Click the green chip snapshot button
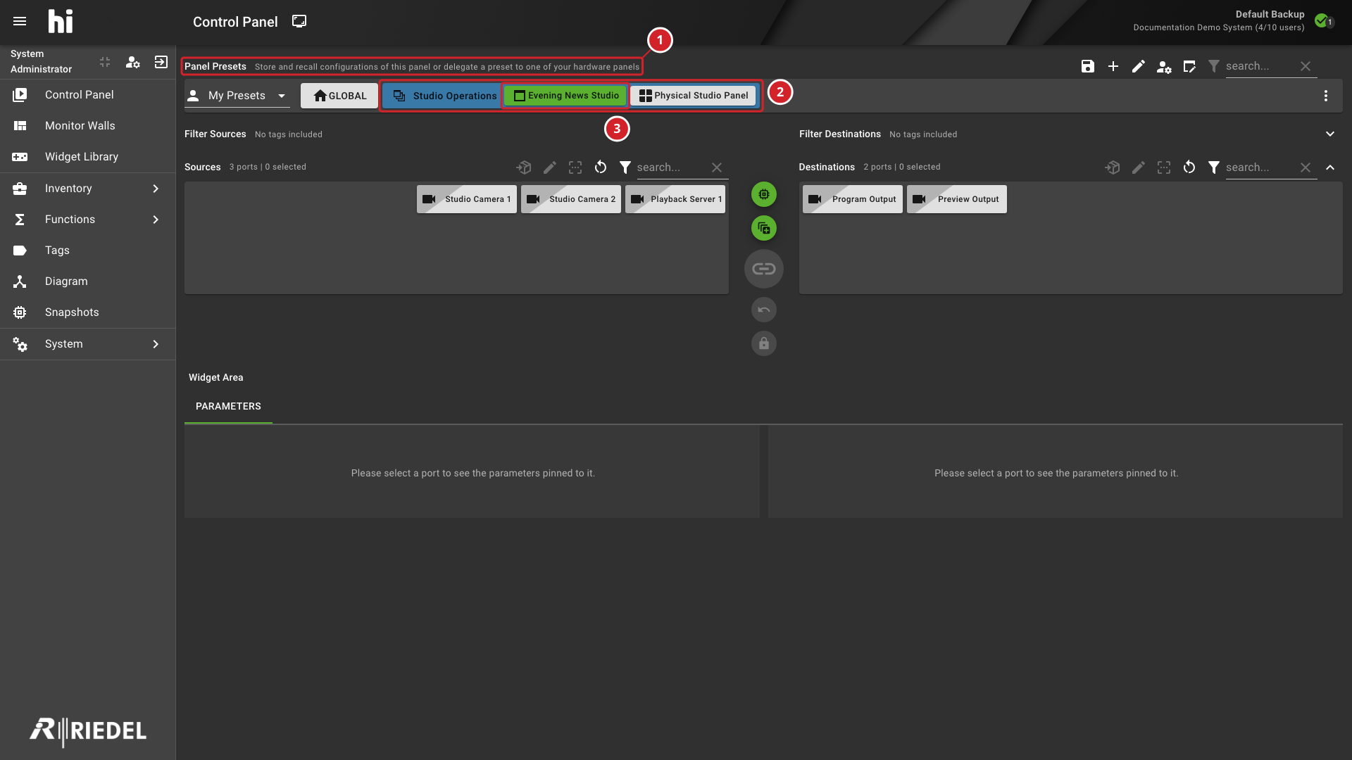Image resolution: width=1352 pixels, height=760 pixels. [x=764, y=194]
